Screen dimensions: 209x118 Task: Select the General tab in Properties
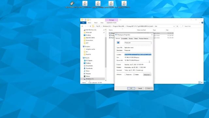point(118,38)
